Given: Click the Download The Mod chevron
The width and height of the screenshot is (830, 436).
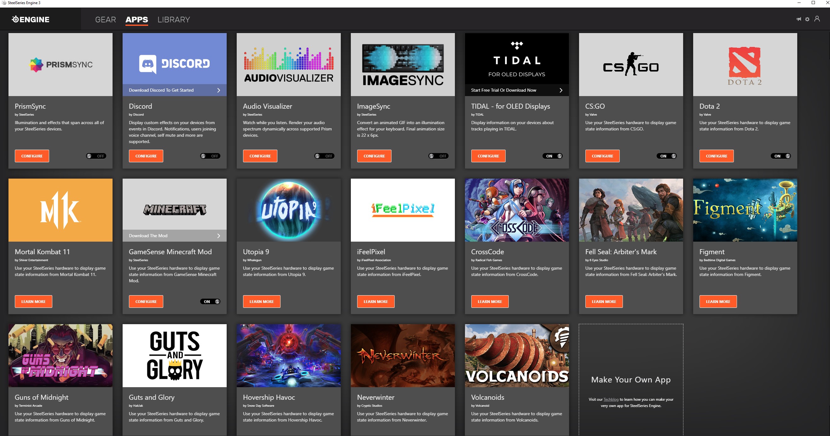Looking at the screenshot, I should pyautogui.click(x=218, y=236).
